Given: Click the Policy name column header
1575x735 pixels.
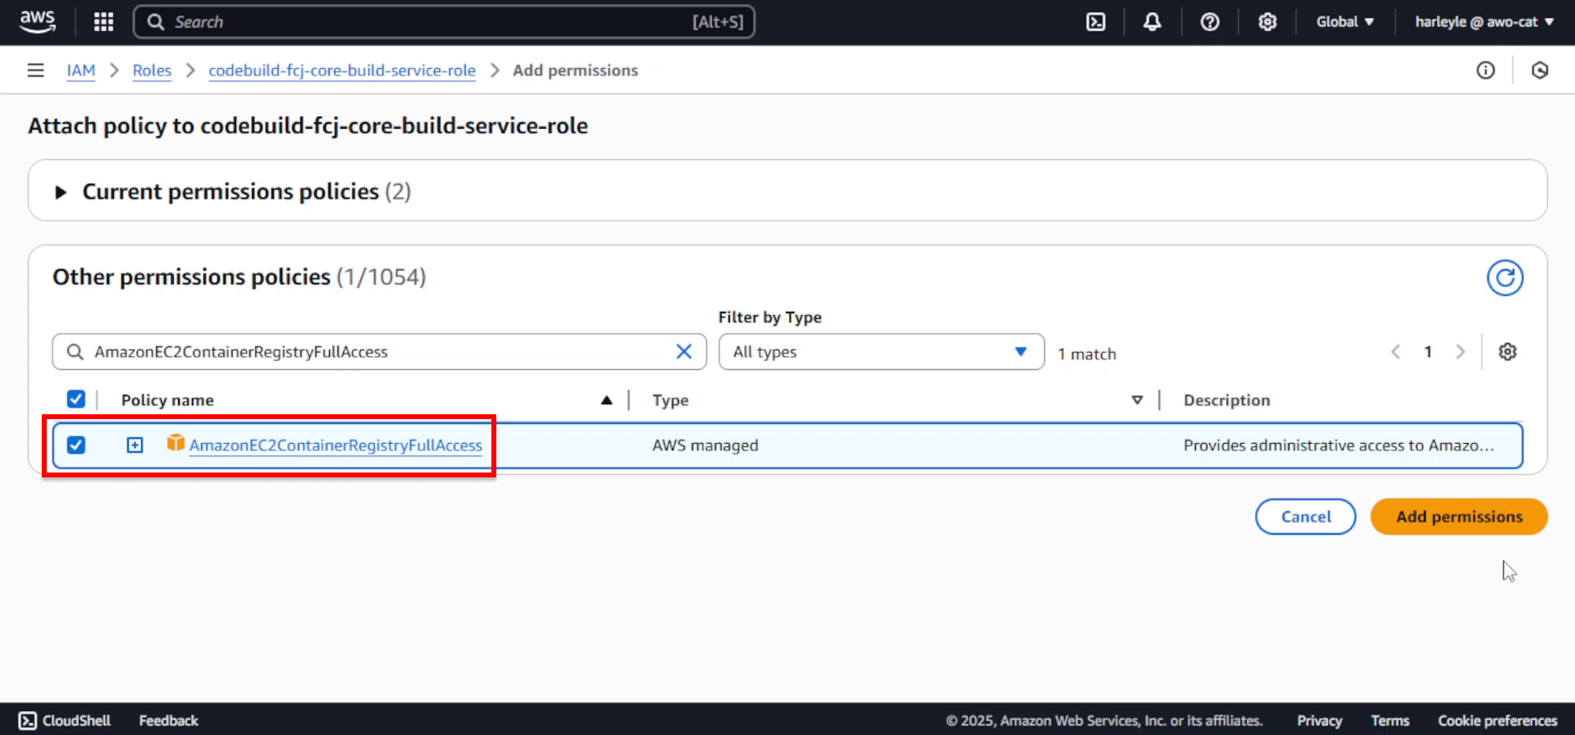Looking at the screenshot, I should pos(167,400).
